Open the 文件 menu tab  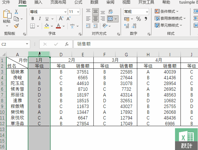(6, 2)
